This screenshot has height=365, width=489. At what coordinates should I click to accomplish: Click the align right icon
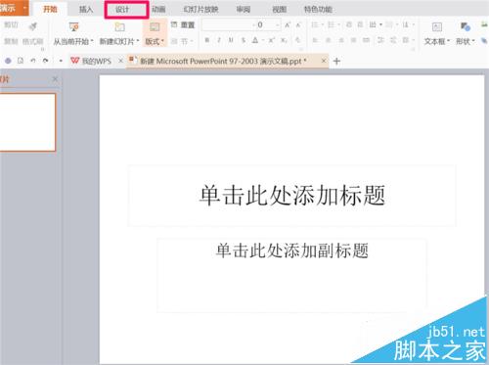pyautogui.click(x=341, y=40)
